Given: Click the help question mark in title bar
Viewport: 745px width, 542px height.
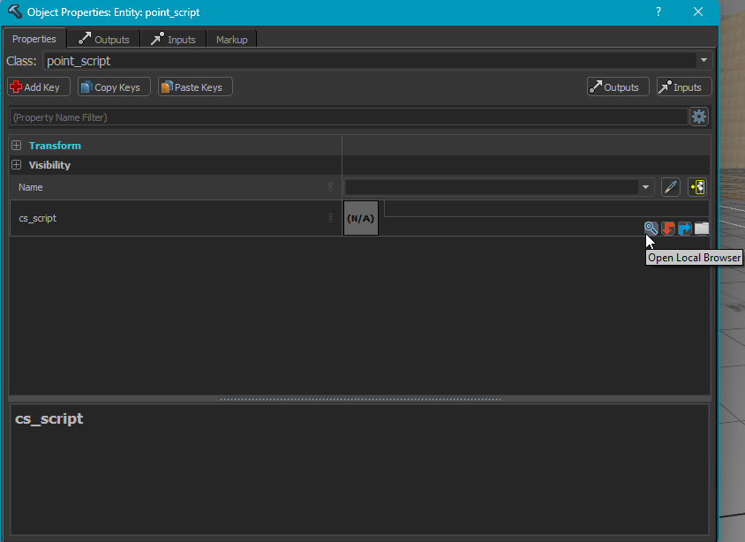Looking at the screenshot, I should pyautogui.click(x=658, y=11).
